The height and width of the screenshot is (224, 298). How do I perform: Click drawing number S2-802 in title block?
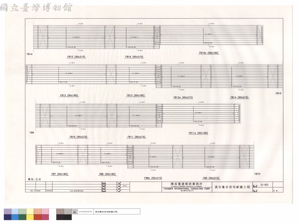[264, 185]
